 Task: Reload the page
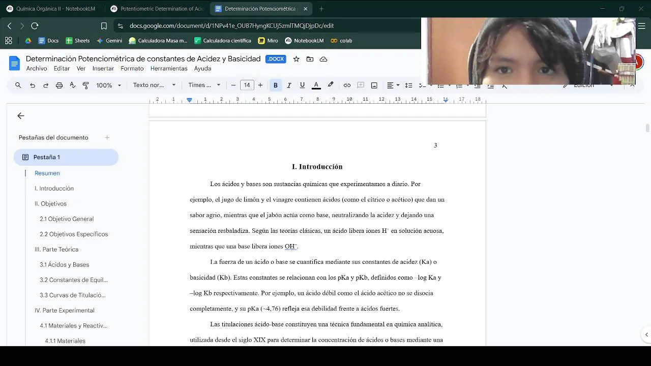click(x=35, y=25)
